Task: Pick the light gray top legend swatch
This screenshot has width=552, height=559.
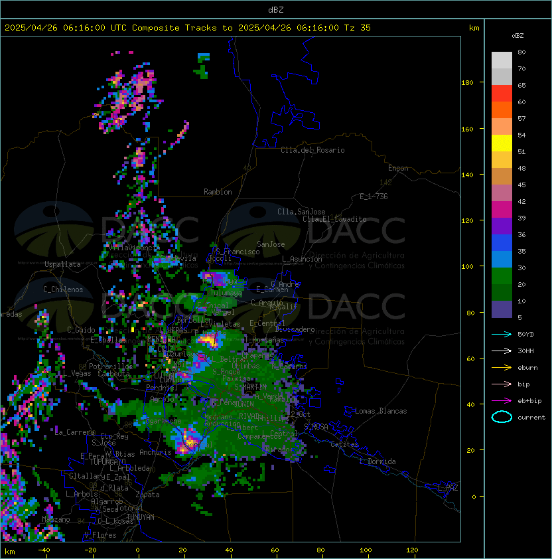Action: [502, 60]
